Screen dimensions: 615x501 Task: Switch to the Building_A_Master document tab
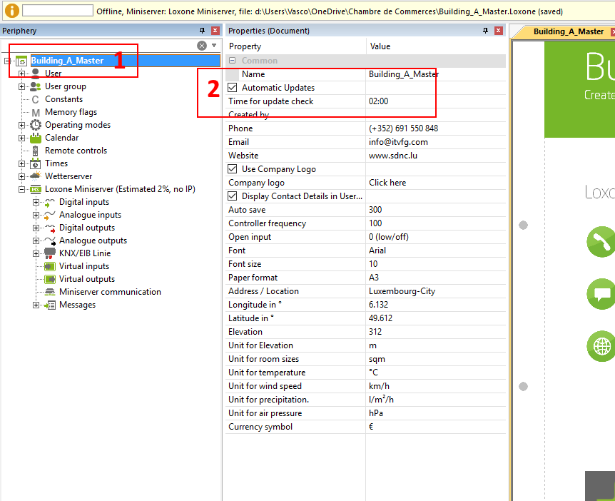click(x=568, y=31)
